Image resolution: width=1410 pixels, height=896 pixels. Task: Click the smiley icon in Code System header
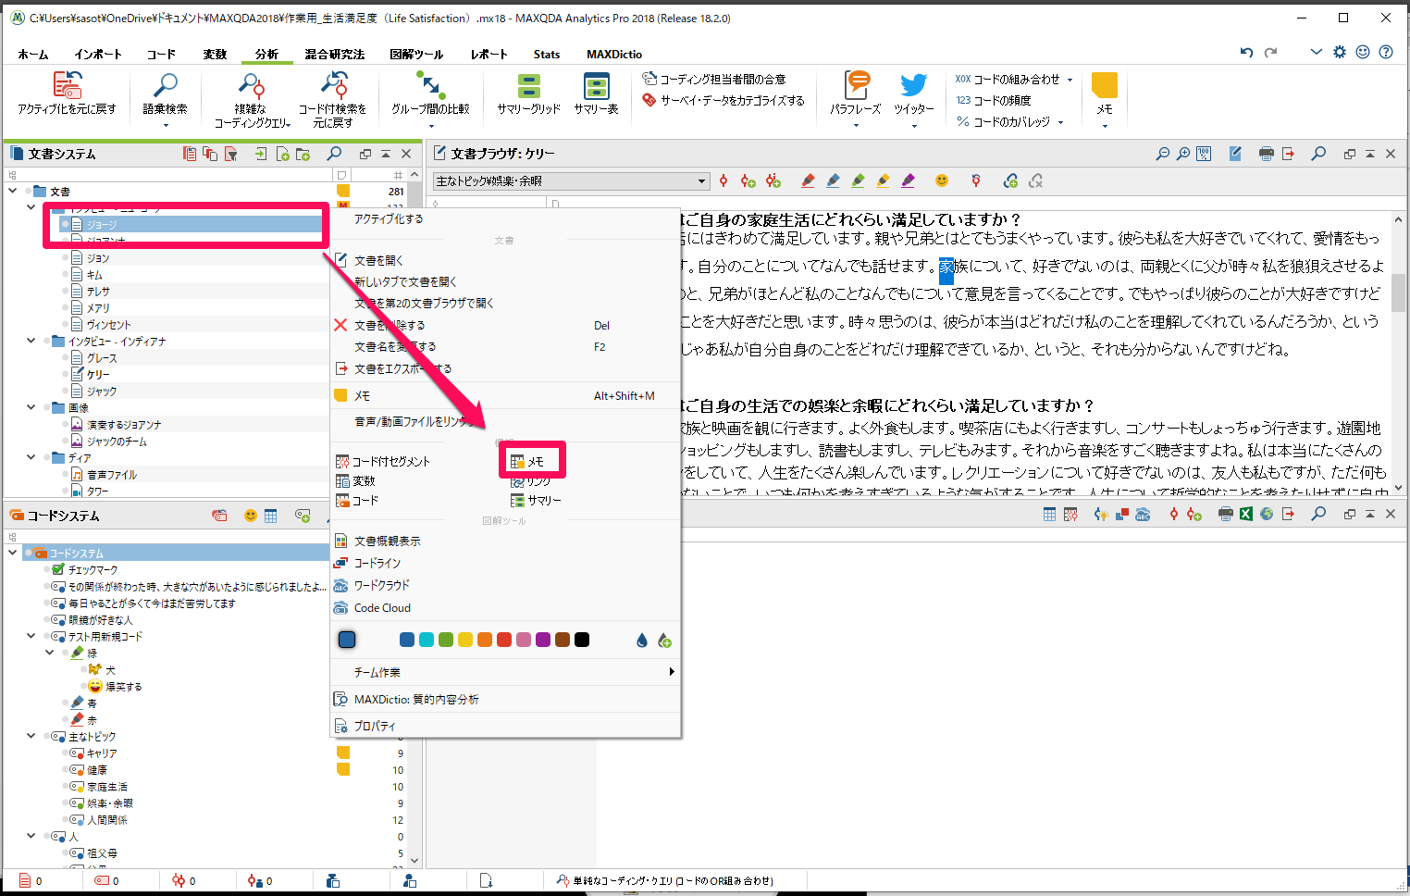click(x=250, y=516)
